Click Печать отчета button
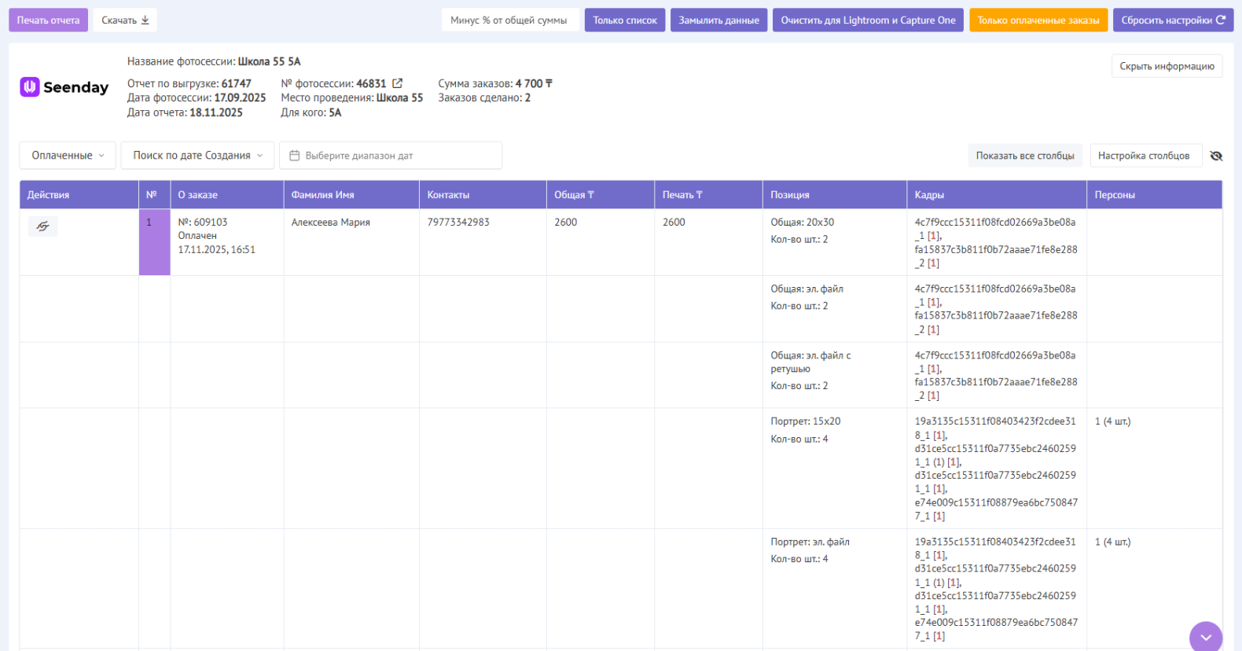The width and height of the screenshot is (1242, 651). click(48, 20)
